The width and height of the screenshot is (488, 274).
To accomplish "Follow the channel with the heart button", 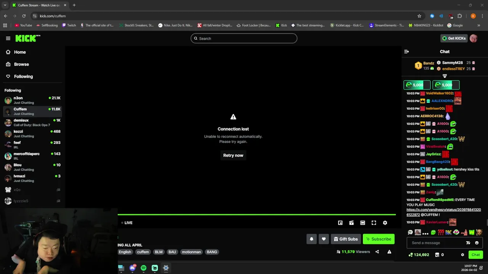I will pos(324,239).
